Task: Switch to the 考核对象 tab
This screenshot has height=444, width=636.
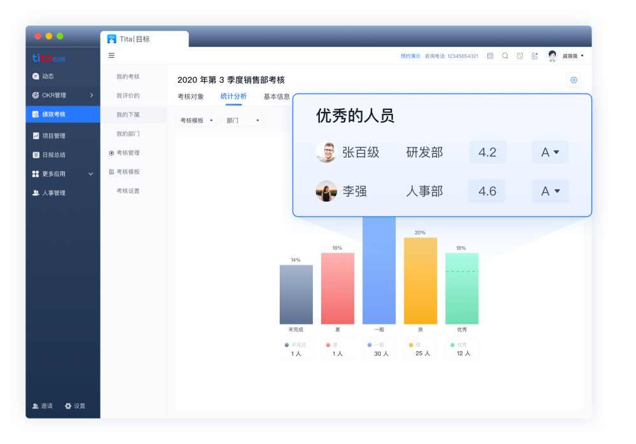Action: point(191,97)
